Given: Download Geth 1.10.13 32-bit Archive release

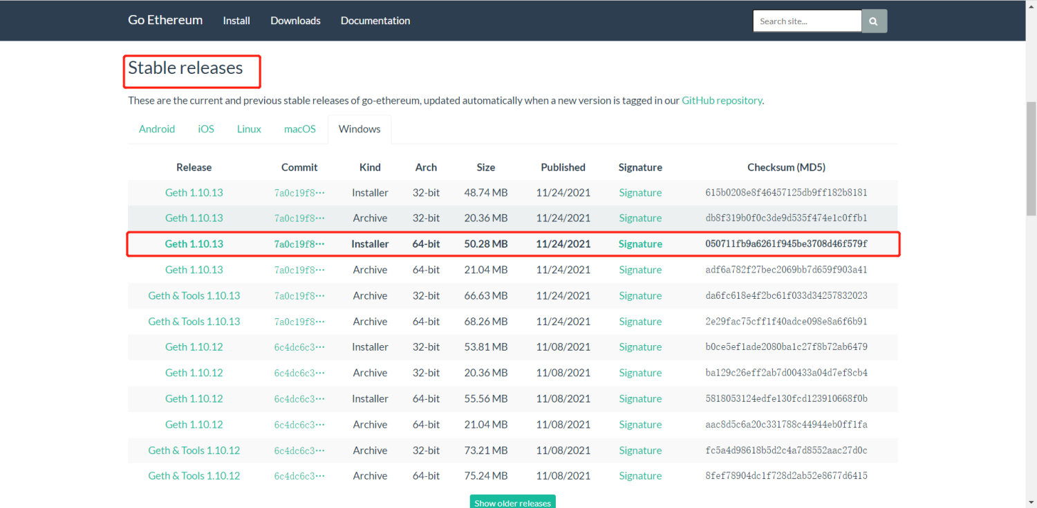Looking at the screenshot, I should [194, 218].
